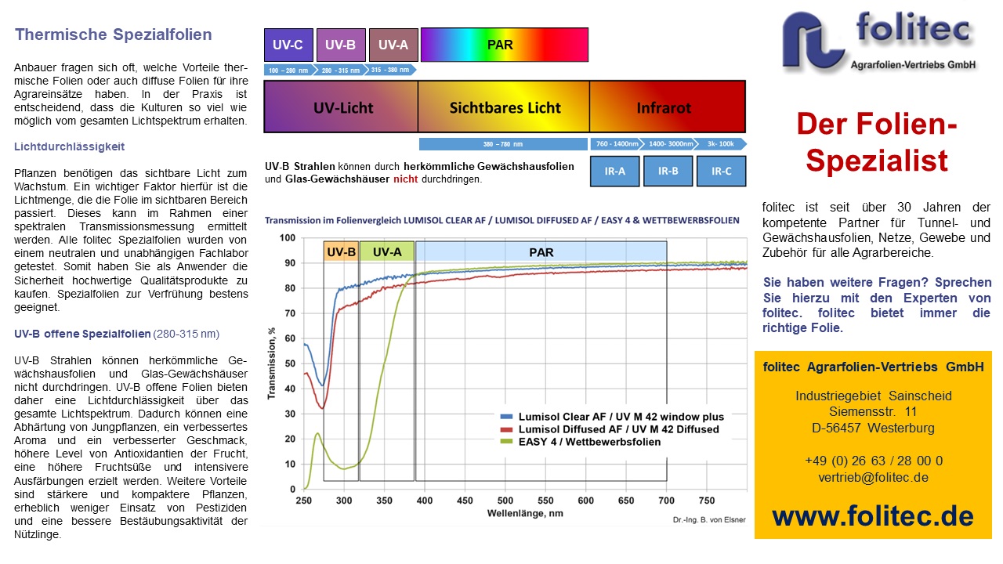
Task: Select the IR-A blue box
Action: click(614, 171)
